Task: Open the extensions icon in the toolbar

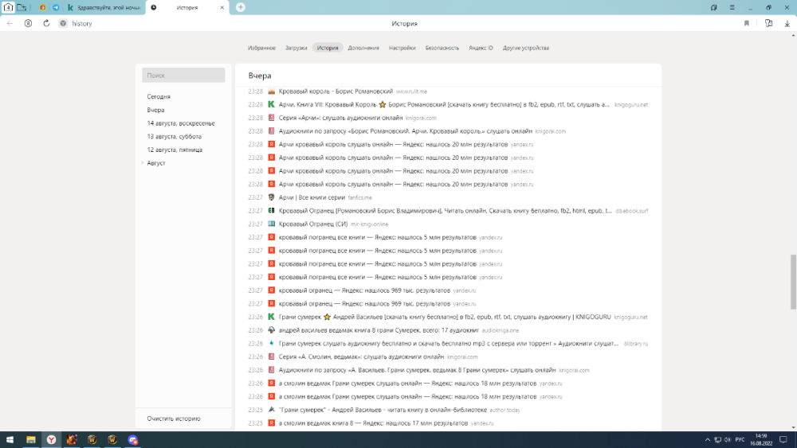Action: pyautogui.click(x=768, y=23)
